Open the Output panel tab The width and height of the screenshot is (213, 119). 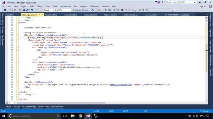pos(8,106)
